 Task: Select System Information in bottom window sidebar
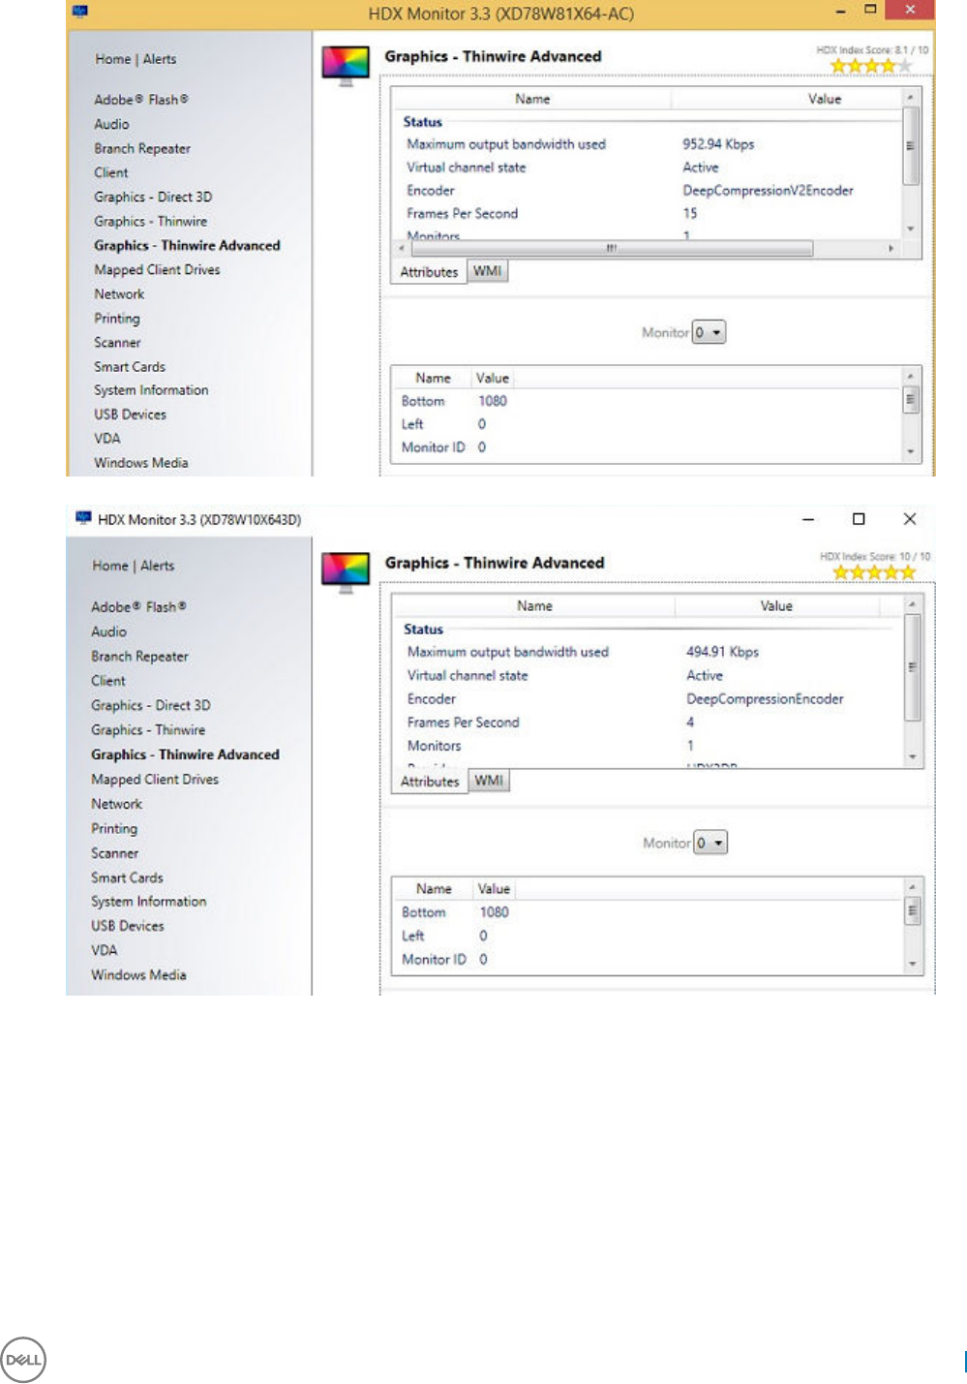149,901
